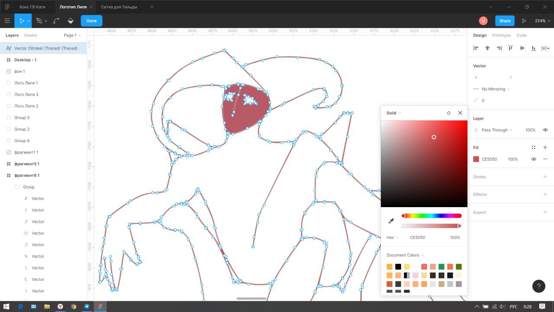Open the 224% zoom dropdown

click(x=542, y=21)
